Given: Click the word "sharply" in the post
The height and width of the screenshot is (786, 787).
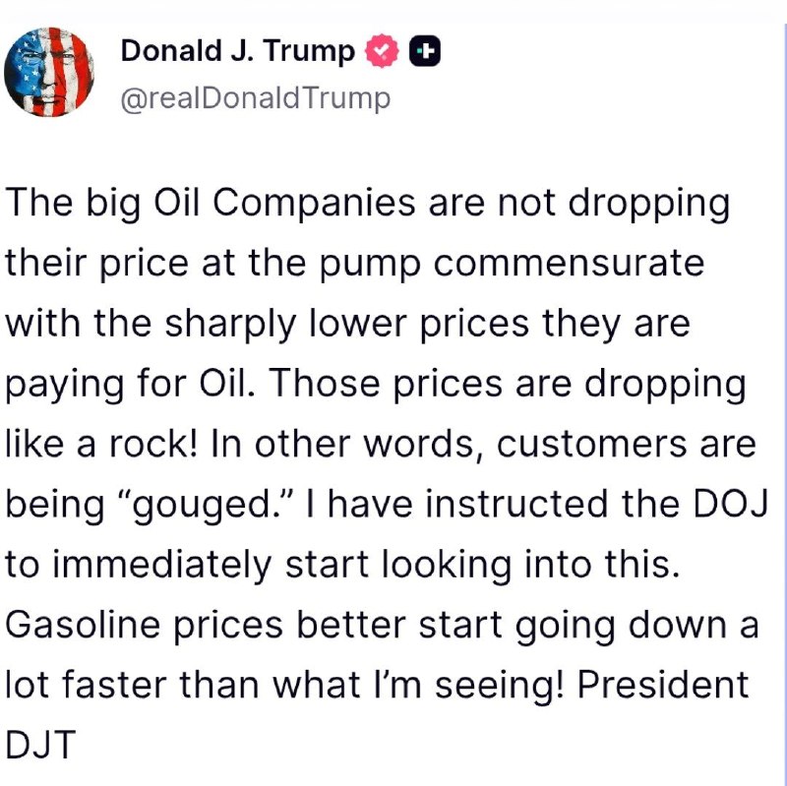Looking at the screenshot, I should (230, 325).
